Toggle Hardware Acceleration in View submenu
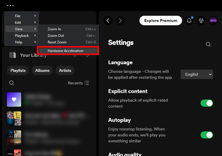The width and height of the screenshot is (222, 156). pos(68,51)
